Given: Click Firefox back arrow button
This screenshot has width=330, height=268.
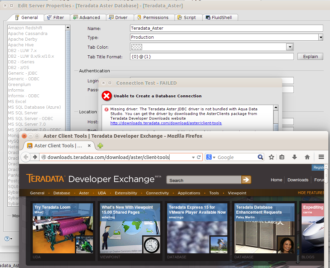Looking at the screenshot, I should (x=26, y=157).
